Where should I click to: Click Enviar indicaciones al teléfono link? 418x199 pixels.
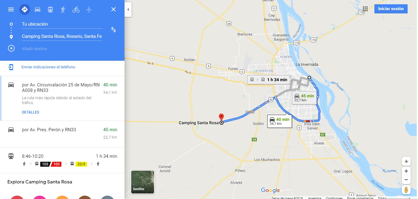point(48,67)
